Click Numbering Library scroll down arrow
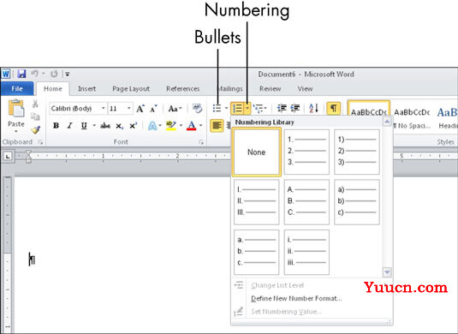 387,272
